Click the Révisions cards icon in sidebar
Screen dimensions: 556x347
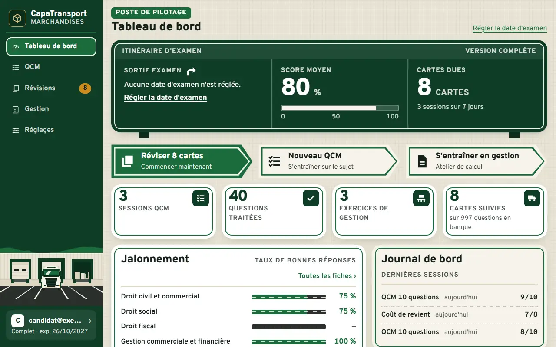coord(16,88)
